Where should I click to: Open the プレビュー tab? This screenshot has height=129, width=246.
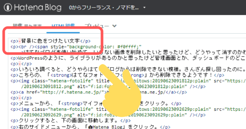(x=97, y=26)
